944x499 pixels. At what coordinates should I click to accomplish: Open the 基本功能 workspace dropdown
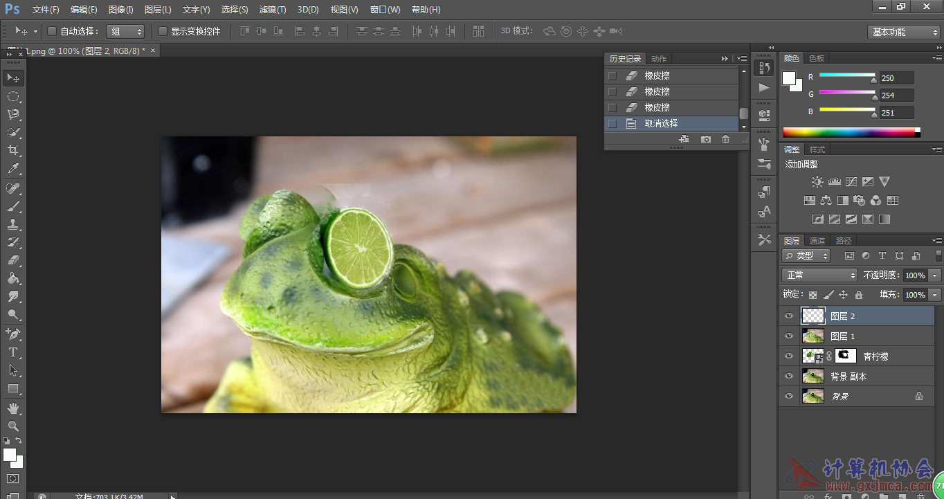(903, 32)
